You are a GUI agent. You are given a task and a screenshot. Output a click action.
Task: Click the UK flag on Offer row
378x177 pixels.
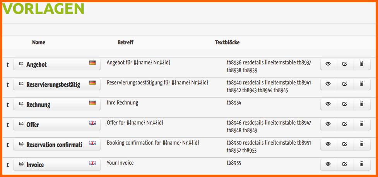pos(92,123)
